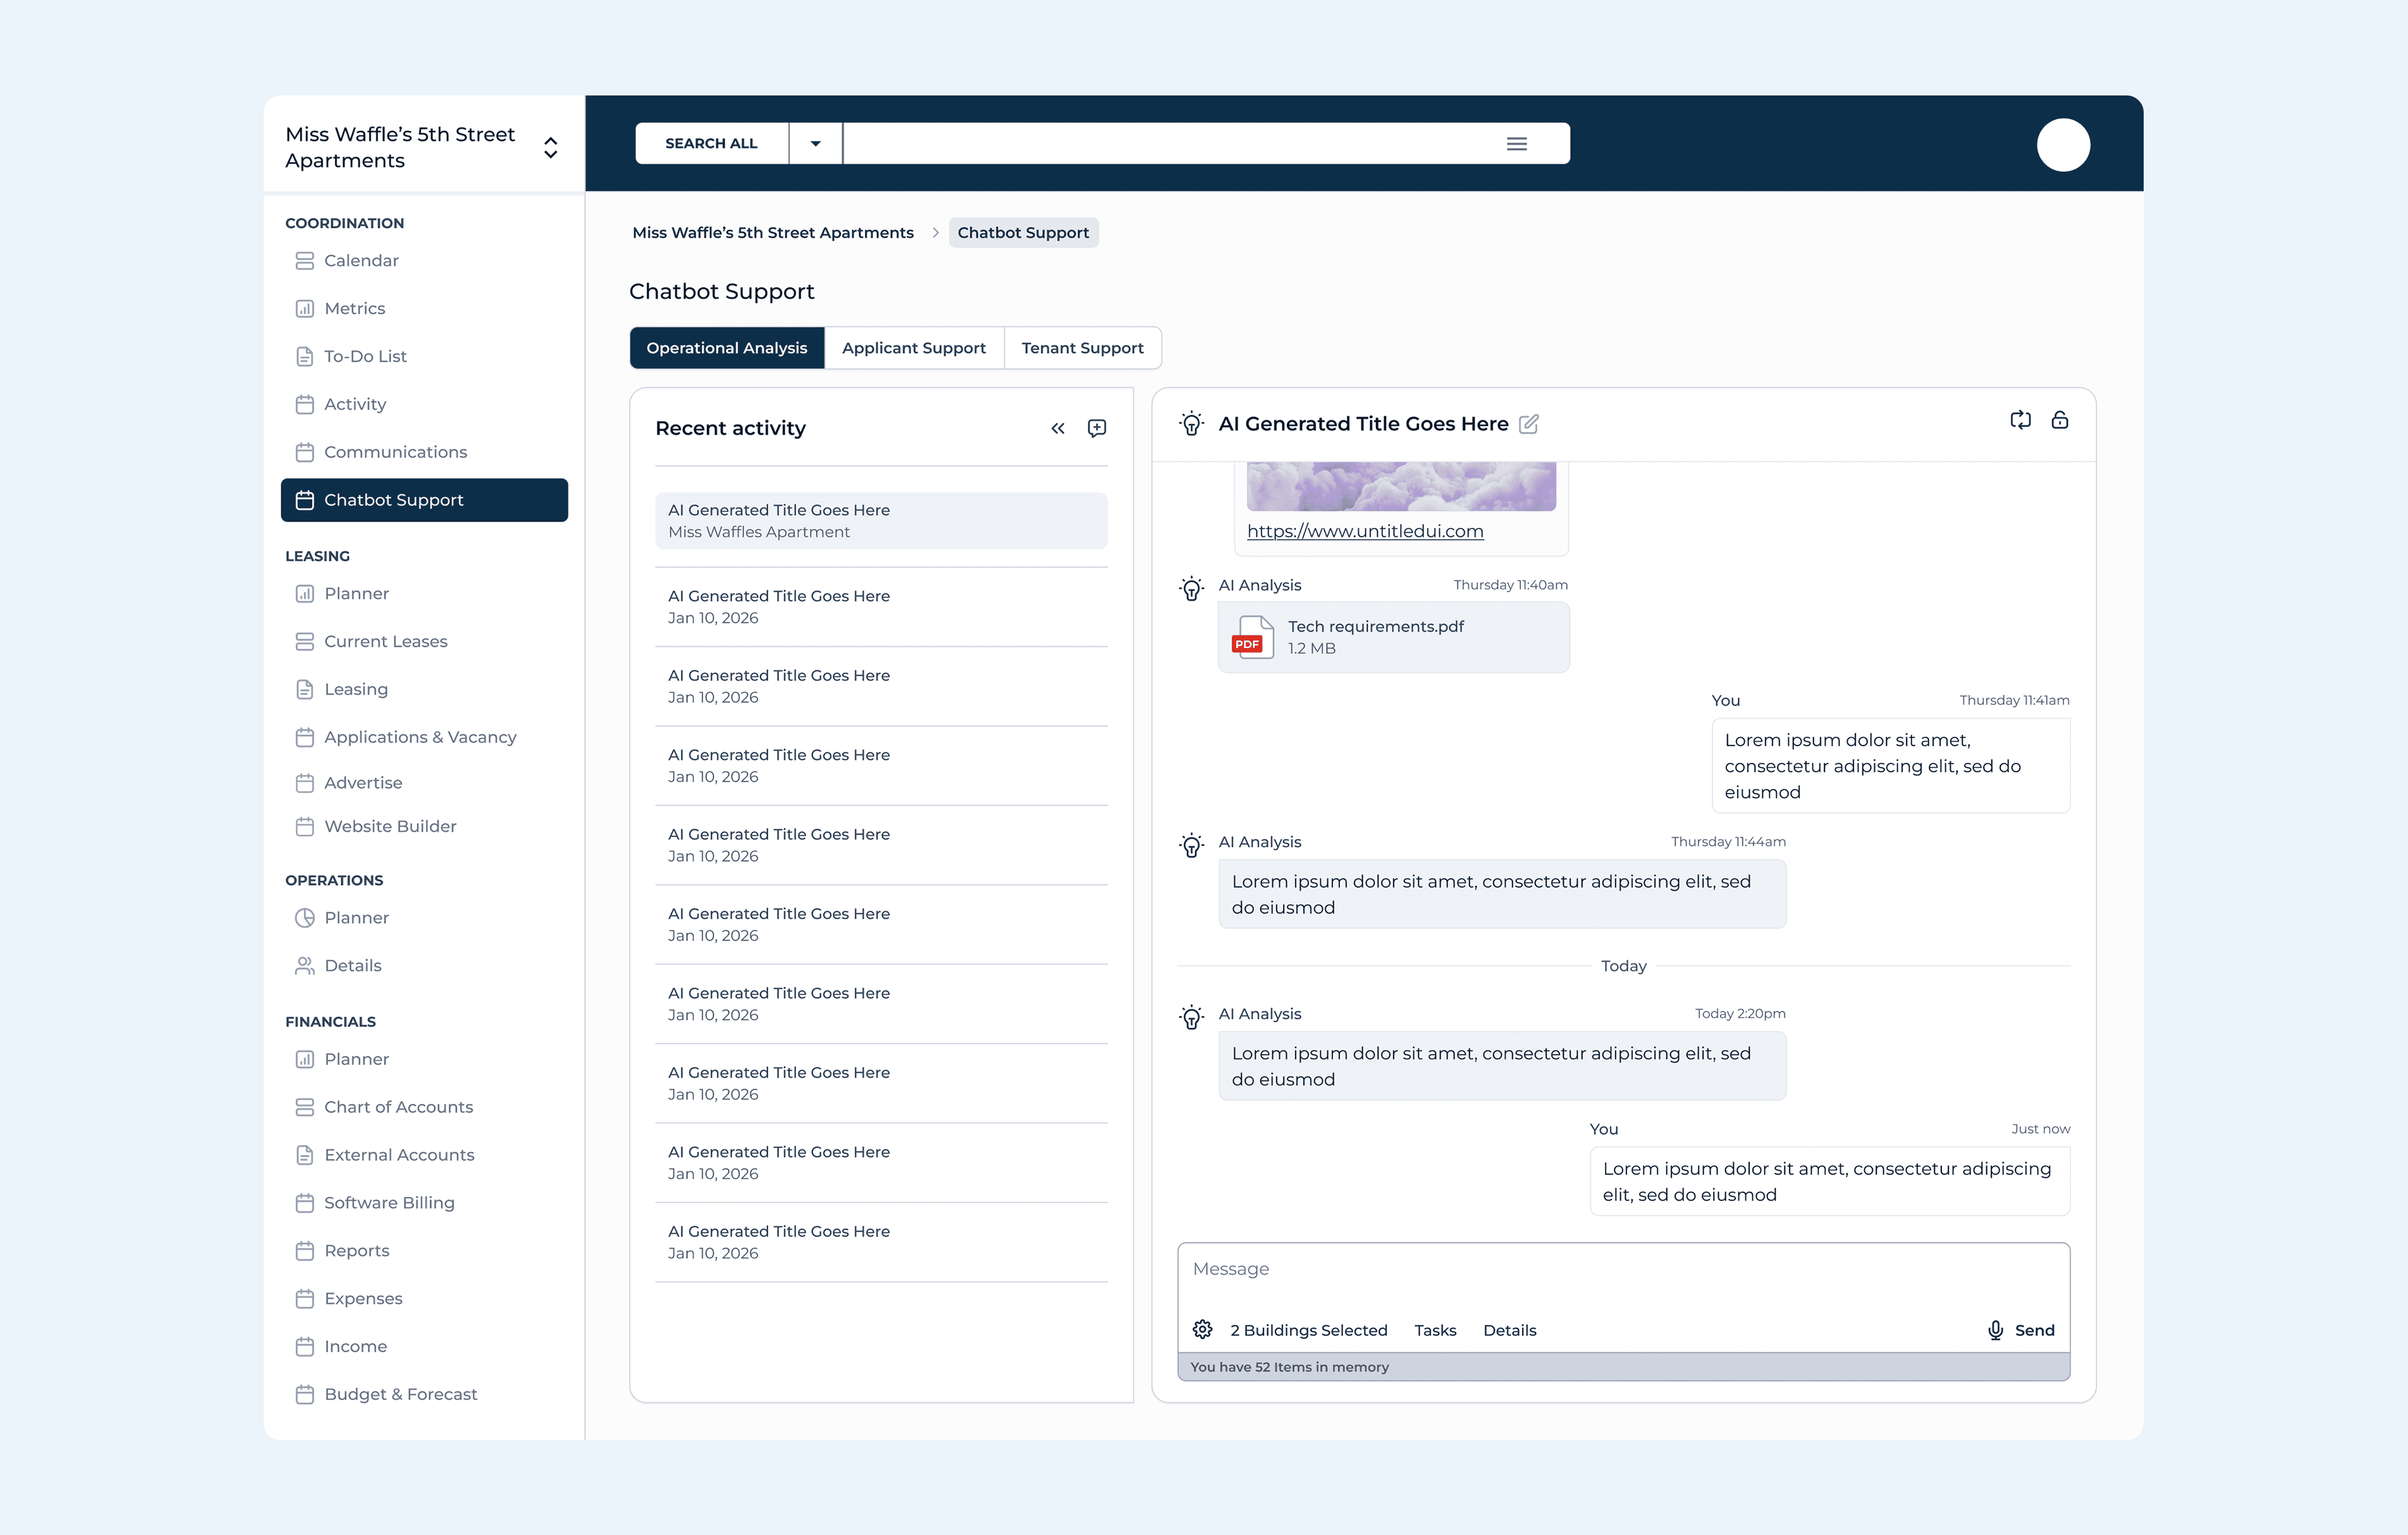Click the refresh conversation icon
Image resolution: width=2408 pixels, height=1535 pixels.
[2020, 420]
